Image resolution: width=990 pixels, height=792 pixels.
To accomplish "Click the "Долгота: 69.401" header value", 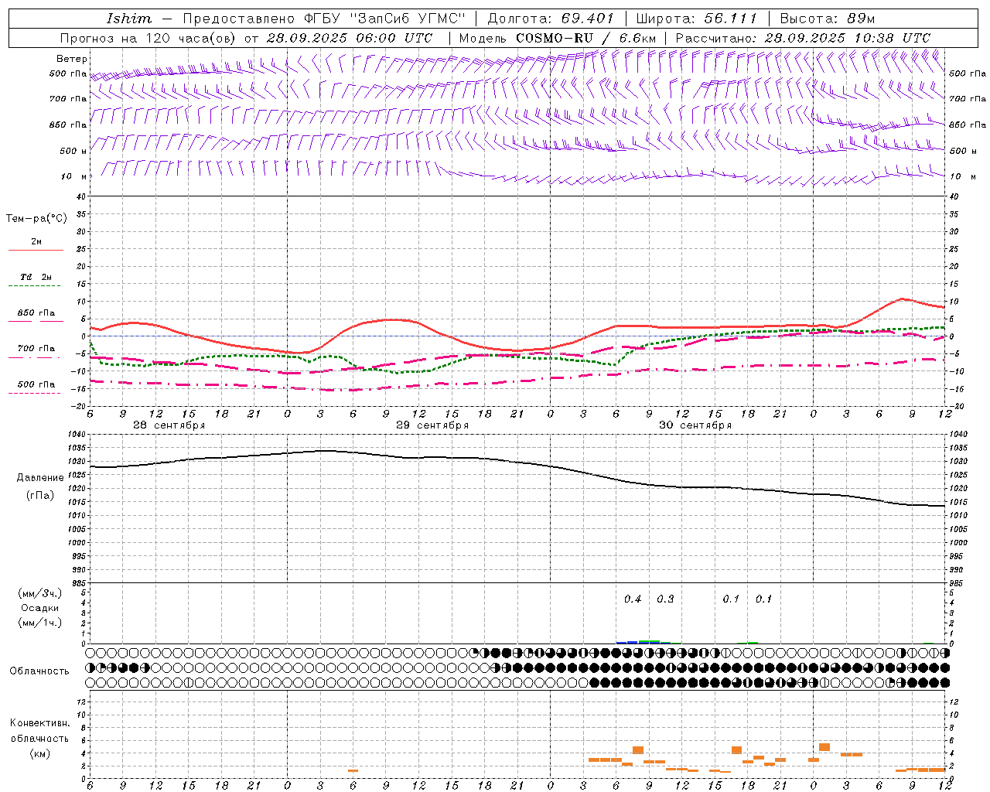I will [551, 19].
